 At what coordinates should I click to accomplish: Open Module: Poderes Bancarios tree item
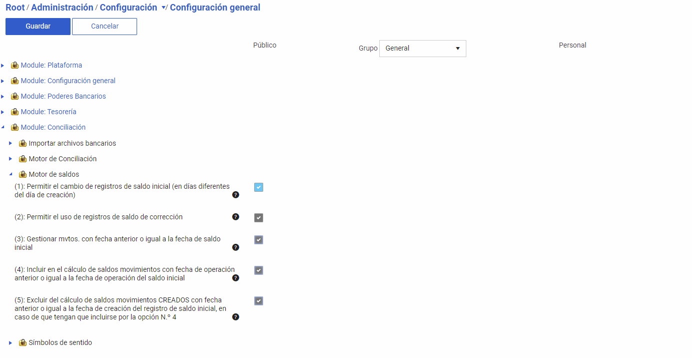[x=63, y=96]
